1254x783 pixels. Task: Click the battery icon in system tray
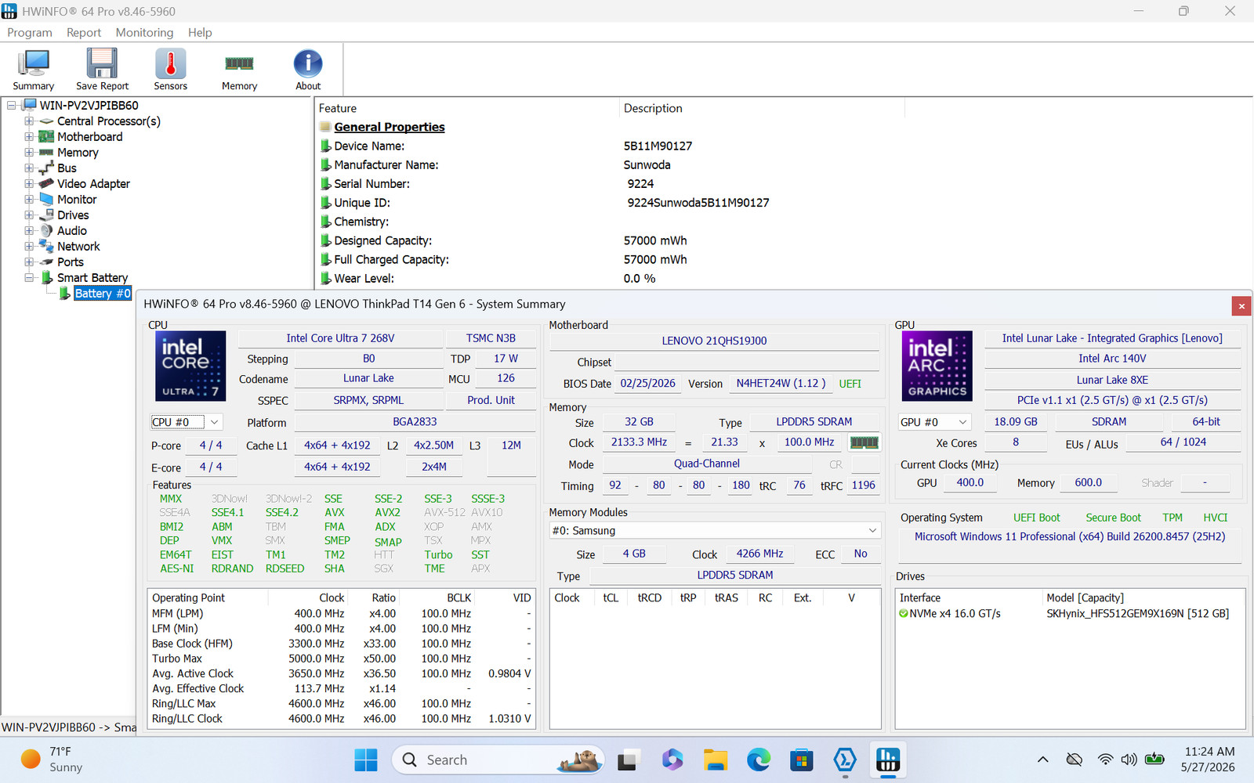1154,760
